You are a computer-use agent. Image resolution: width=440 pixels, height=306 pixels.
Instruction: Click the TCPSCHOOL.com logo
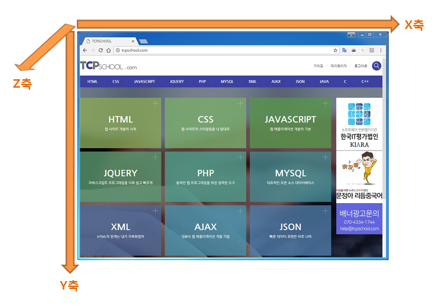[109, 66]
